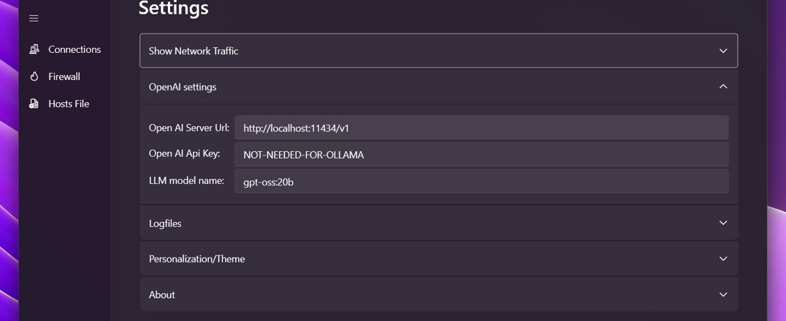Open Hosts File via its label

[69, 103]
